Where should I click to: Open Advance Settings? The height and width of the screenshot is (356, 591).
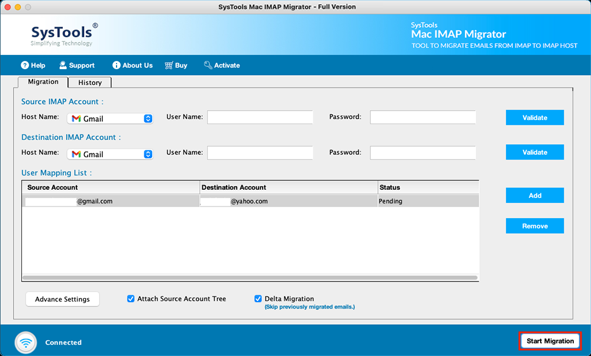(x=63, y=299)
